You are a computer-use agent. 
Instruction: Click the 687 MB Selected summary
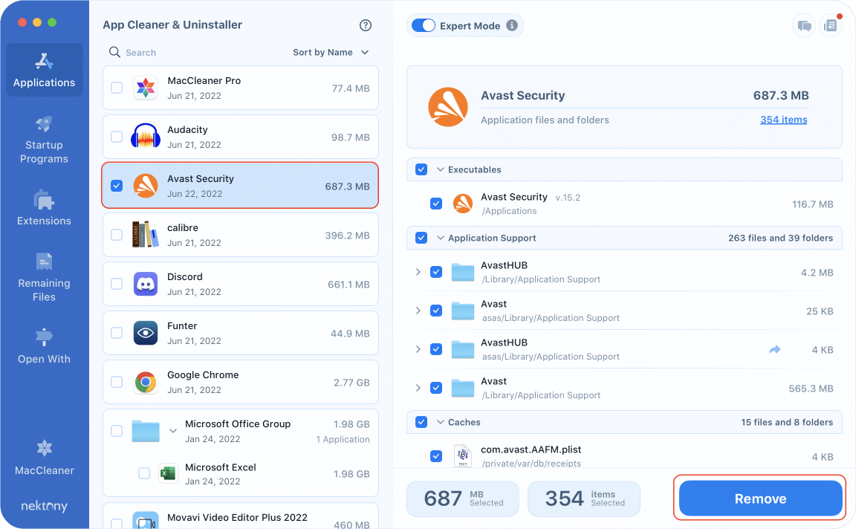point(463,499)
